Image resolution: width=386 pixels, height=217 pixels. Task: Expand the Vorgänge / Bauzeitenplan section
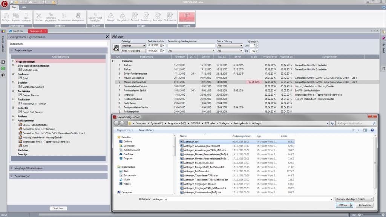(x=12, y=168)
